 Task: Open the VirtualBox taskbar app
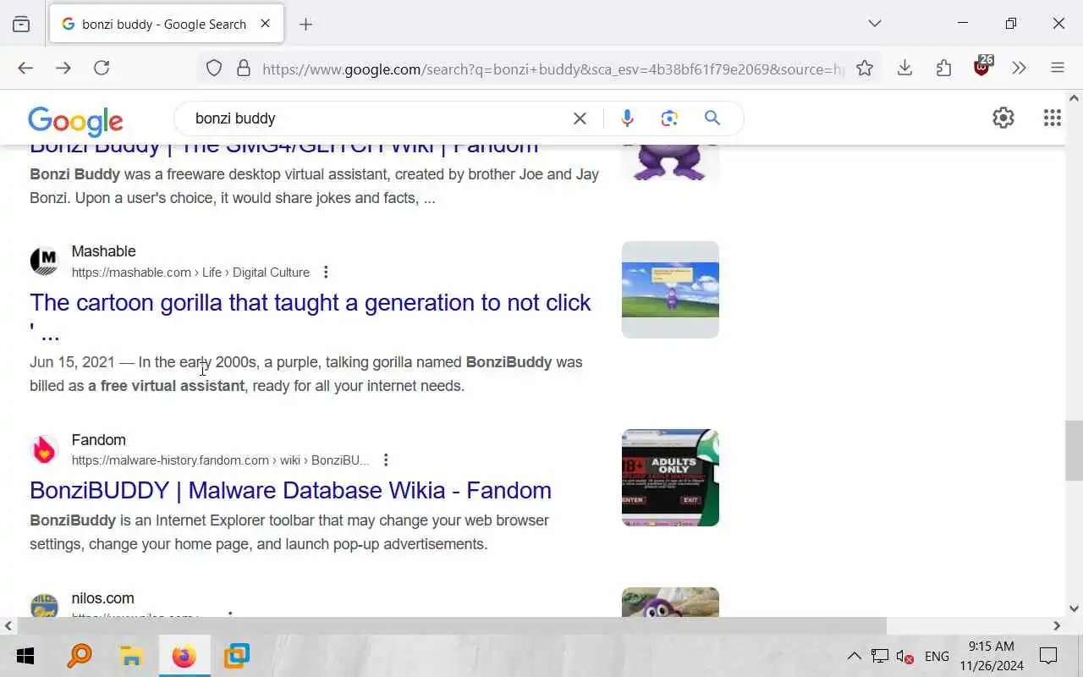coord(237,656)
